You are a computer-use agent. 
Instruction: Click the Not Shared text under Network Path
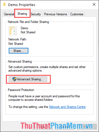pyautogui.click(x=16, y=44)
